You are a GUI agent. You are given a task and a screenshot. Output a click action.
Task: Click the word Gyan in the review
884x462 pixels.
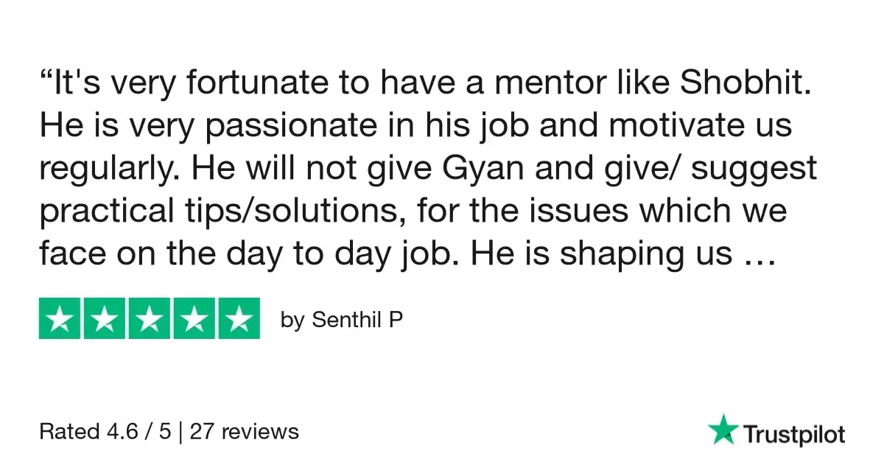484,169
